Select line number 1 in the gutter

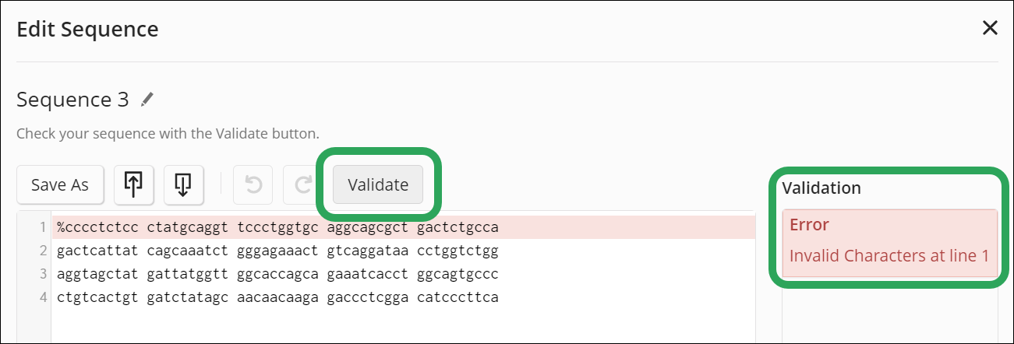[x=44, y=228]
